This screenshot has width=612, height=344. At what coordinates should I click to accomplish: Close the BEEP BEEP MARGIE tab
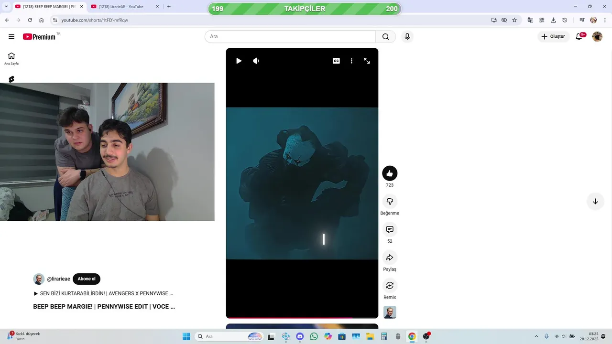[81, 7]
